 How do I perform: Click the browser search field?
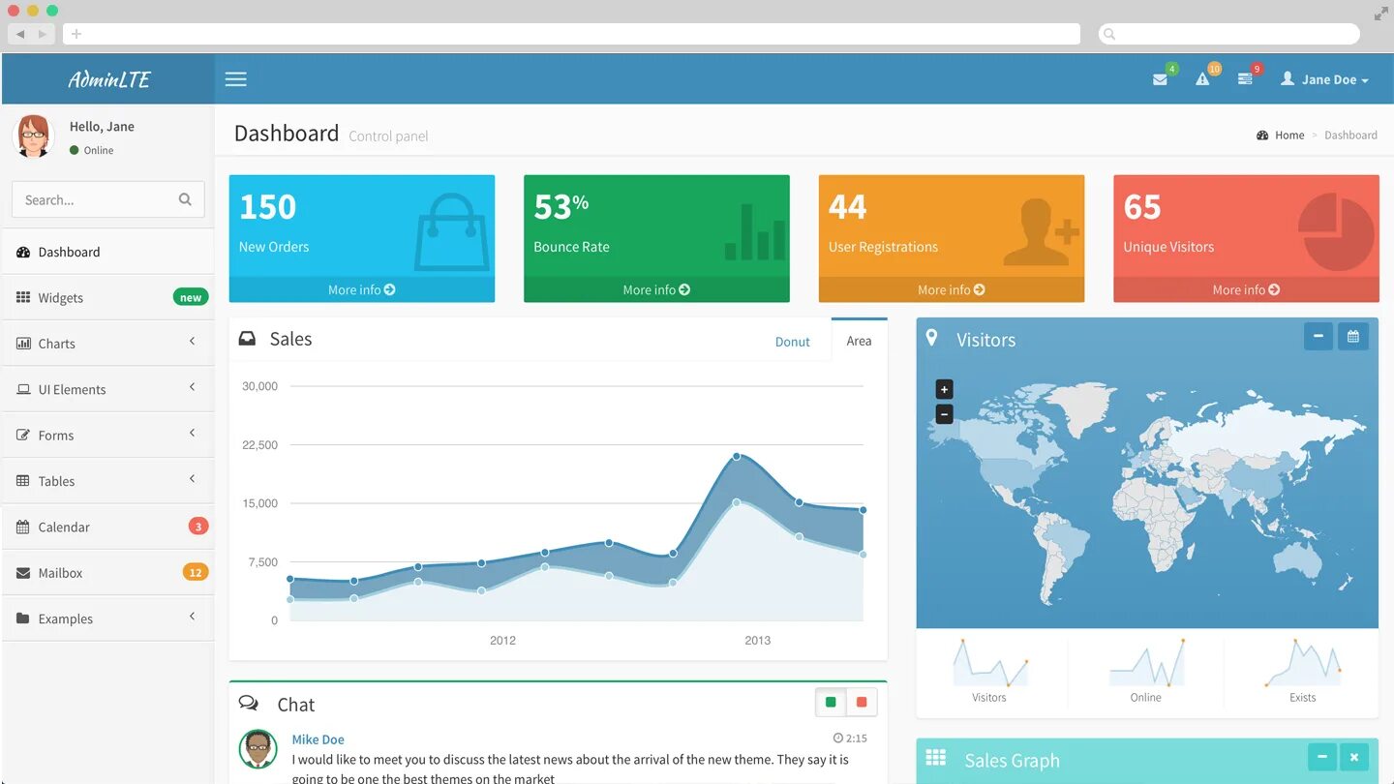point(1229,34)
